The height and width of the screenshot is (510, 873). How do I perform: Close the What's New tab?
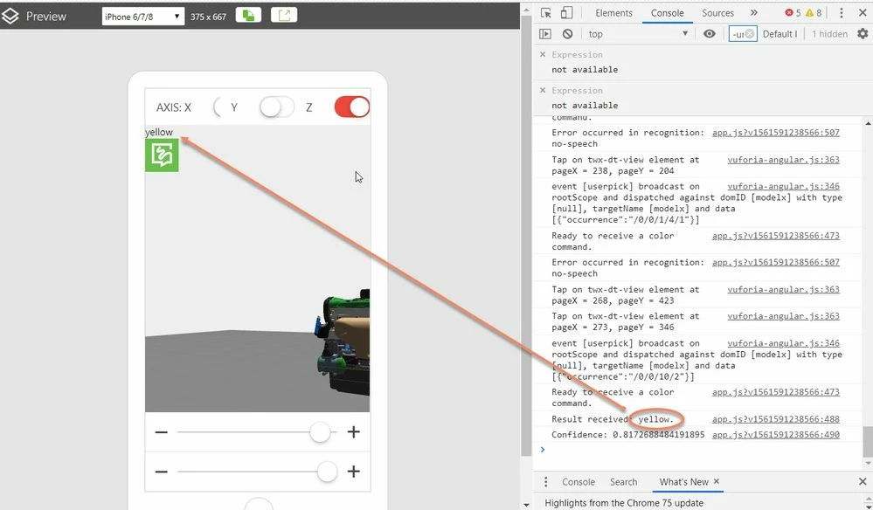(x=717, y=481)
